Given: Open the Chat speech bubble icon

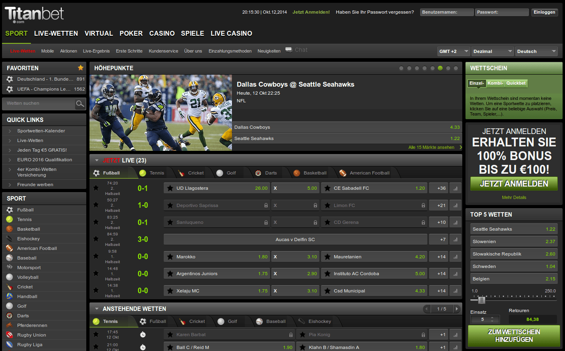Looking at the screenshot, I should click(289, 50).
